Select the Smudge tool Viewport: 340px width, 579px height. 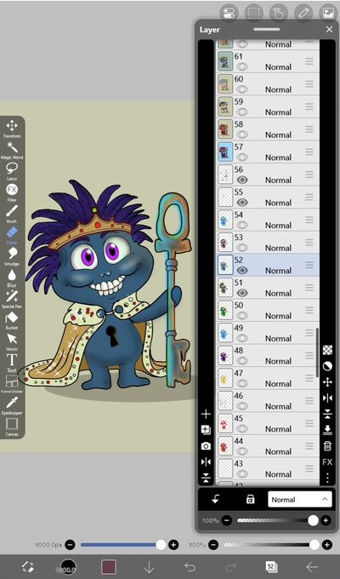[12, 256]
